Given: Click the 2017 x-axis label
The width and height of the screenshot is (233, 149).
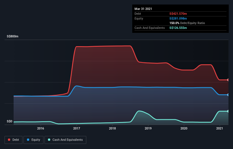Looking at the screenshot, I should [x=77, y=128].
